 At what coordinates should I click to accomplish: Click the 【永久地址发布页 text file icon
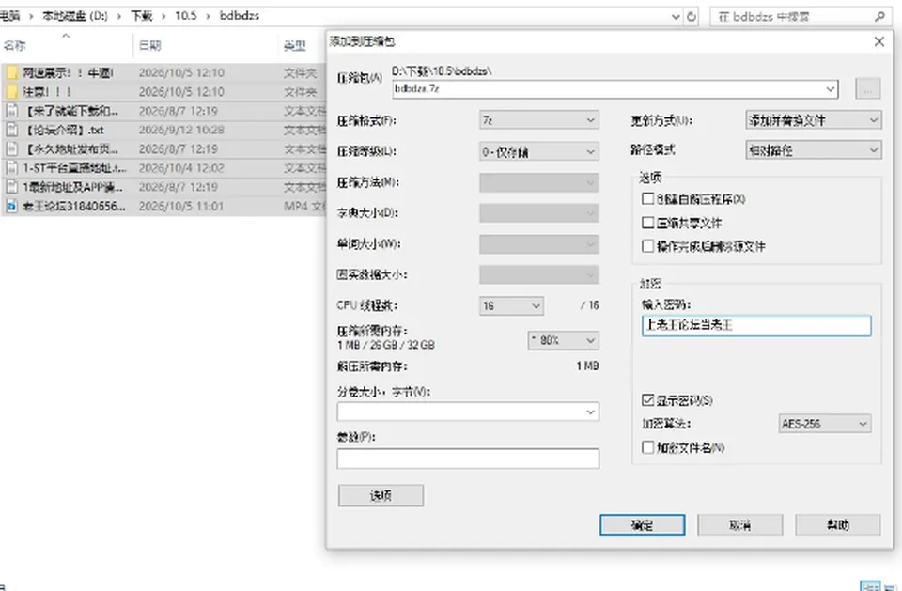[x=11, y=149]
